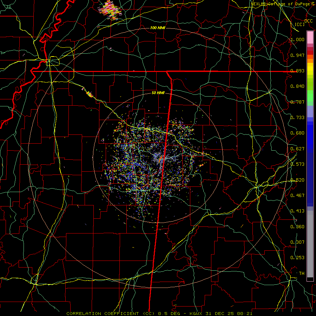
Task: Pick the pink segment of the color bar
Action: click(x=310, y=37)
